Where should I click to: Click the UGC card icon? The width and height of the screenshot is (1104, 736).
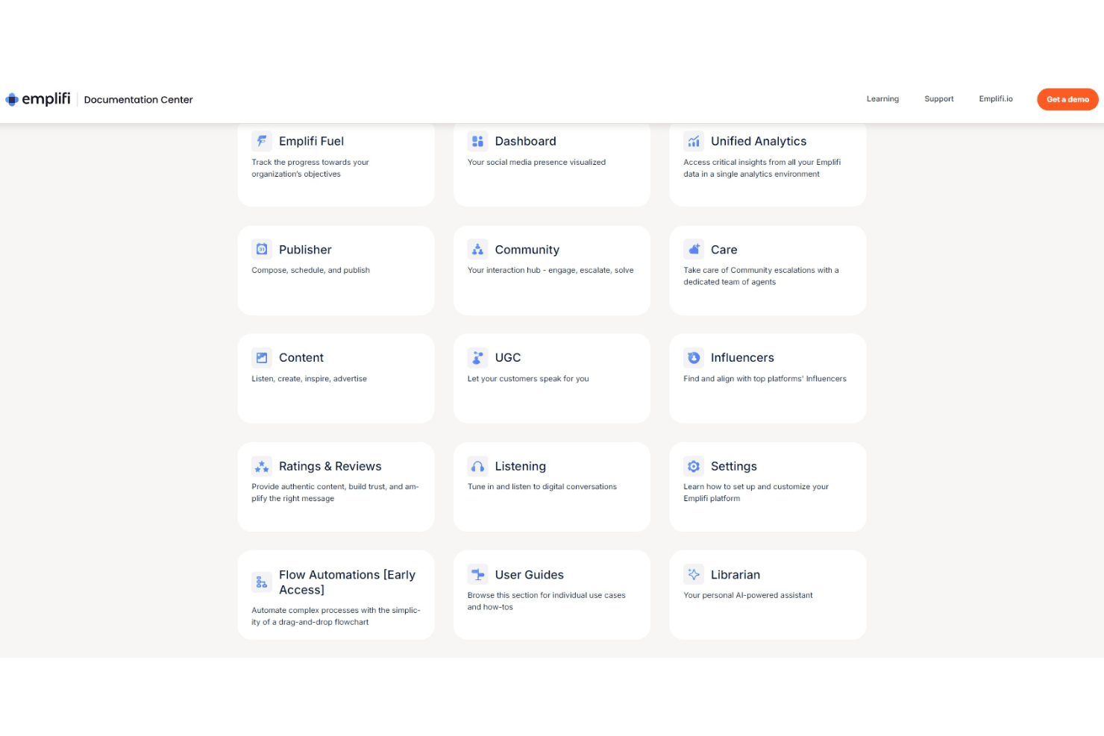point(477,358)
